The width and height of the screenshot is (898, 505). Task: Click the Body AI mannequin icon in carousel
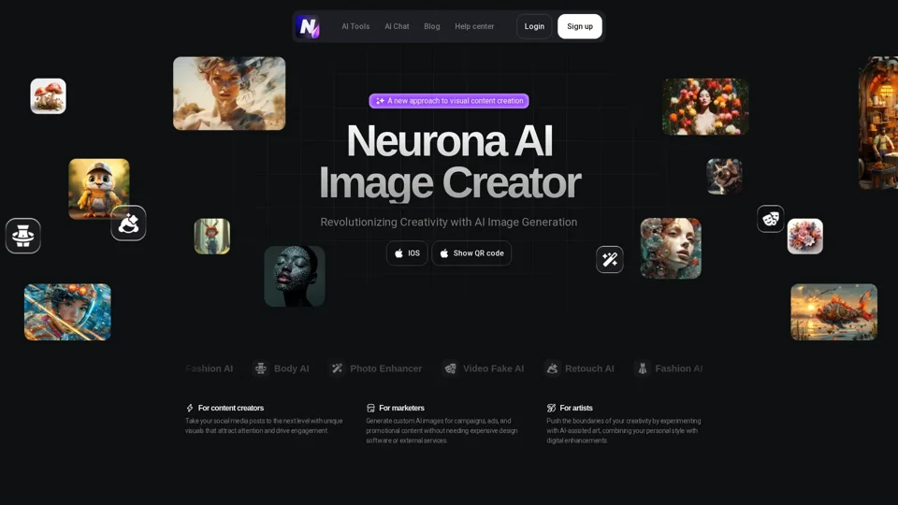(x=261, y=368)
